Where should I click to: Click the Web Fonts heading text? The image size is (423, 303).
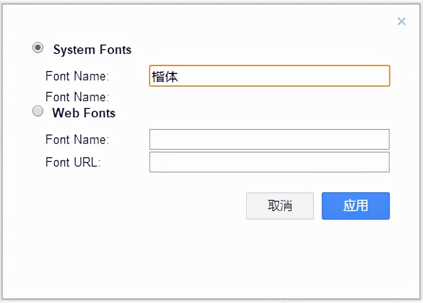pyautogui.click(x=84, y=113)
